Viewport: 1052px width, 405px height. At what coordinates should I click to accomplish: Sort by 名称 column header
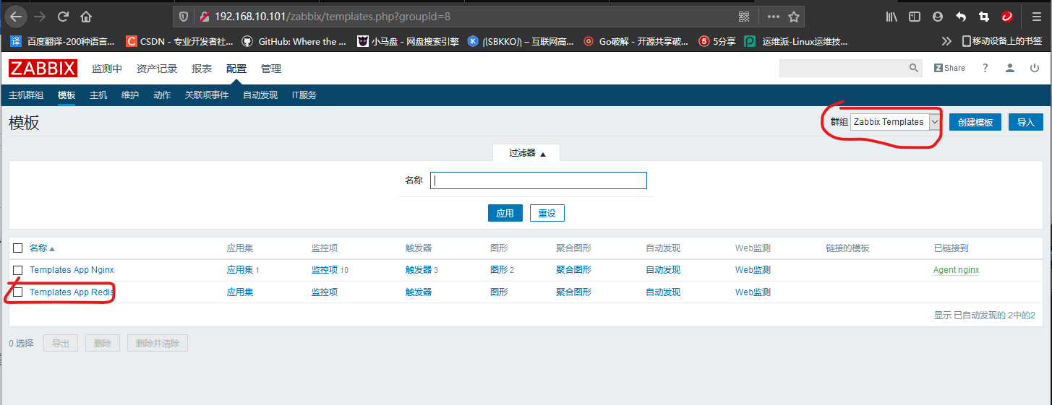[42, 248]
